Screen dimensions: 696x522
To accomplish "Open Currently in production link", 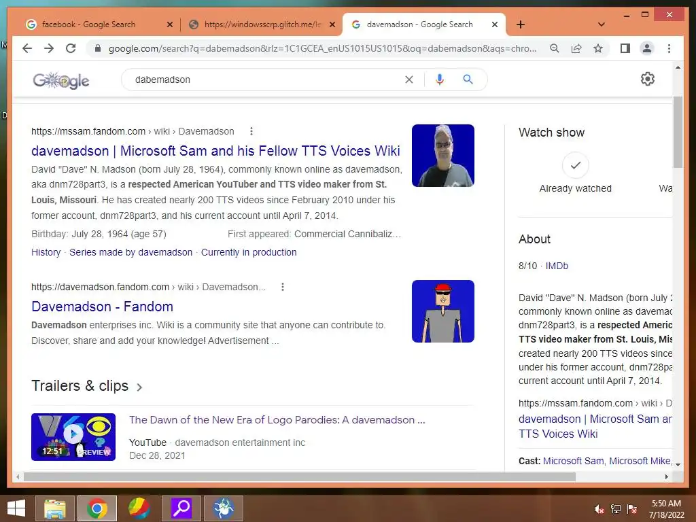I will tap(249, 252).
